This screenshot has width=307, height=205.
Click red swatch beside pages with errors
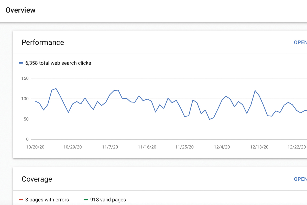point(21,200)
